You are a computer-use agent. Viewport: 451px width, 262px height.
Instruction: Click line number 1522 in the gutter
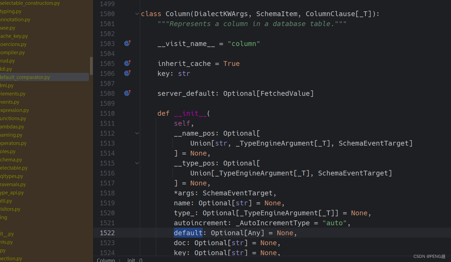point(107,232)
